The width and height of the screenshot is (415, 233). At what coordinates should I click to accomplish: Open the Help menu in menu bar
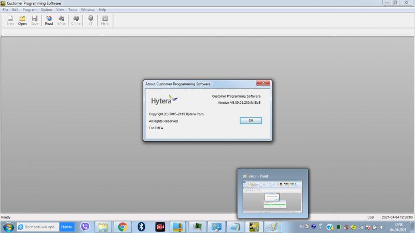tap(102, 9)
